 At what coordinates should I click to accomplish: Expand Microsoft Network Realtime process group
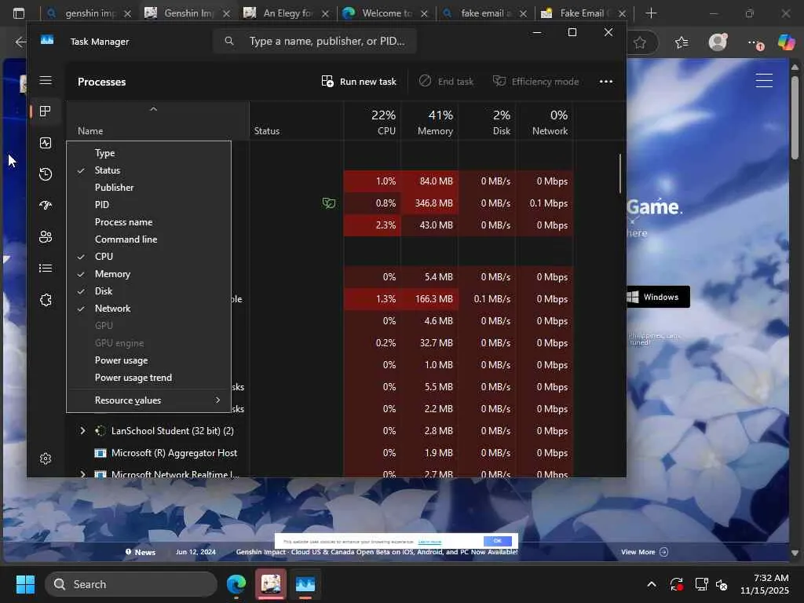click(82, 474)
